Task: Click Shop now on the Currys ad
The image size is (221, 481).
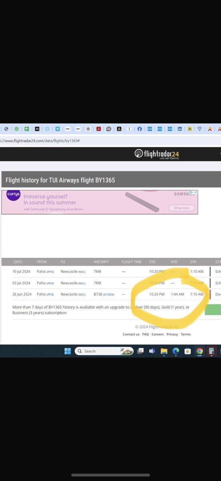Action: coord(181,208)
